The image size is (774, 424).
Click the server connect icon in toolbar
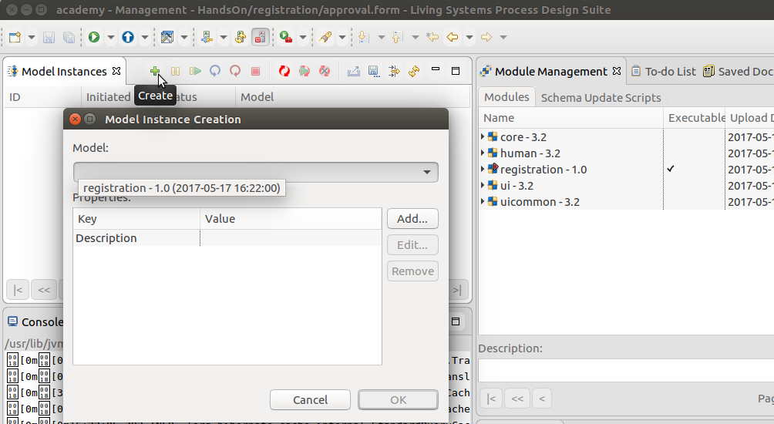click(207, 37)
